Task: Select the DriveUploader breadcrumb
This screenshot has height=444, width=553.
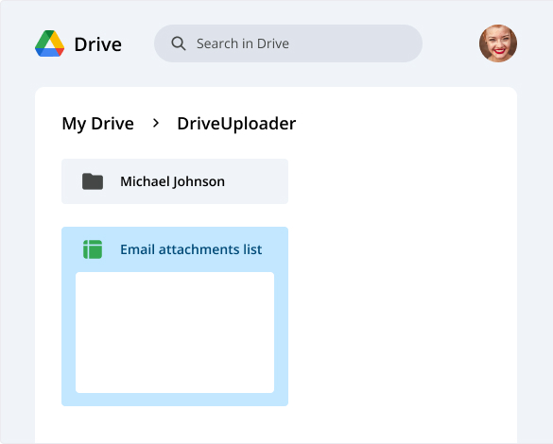Action: pyautogui.click(x=236, y=124)
